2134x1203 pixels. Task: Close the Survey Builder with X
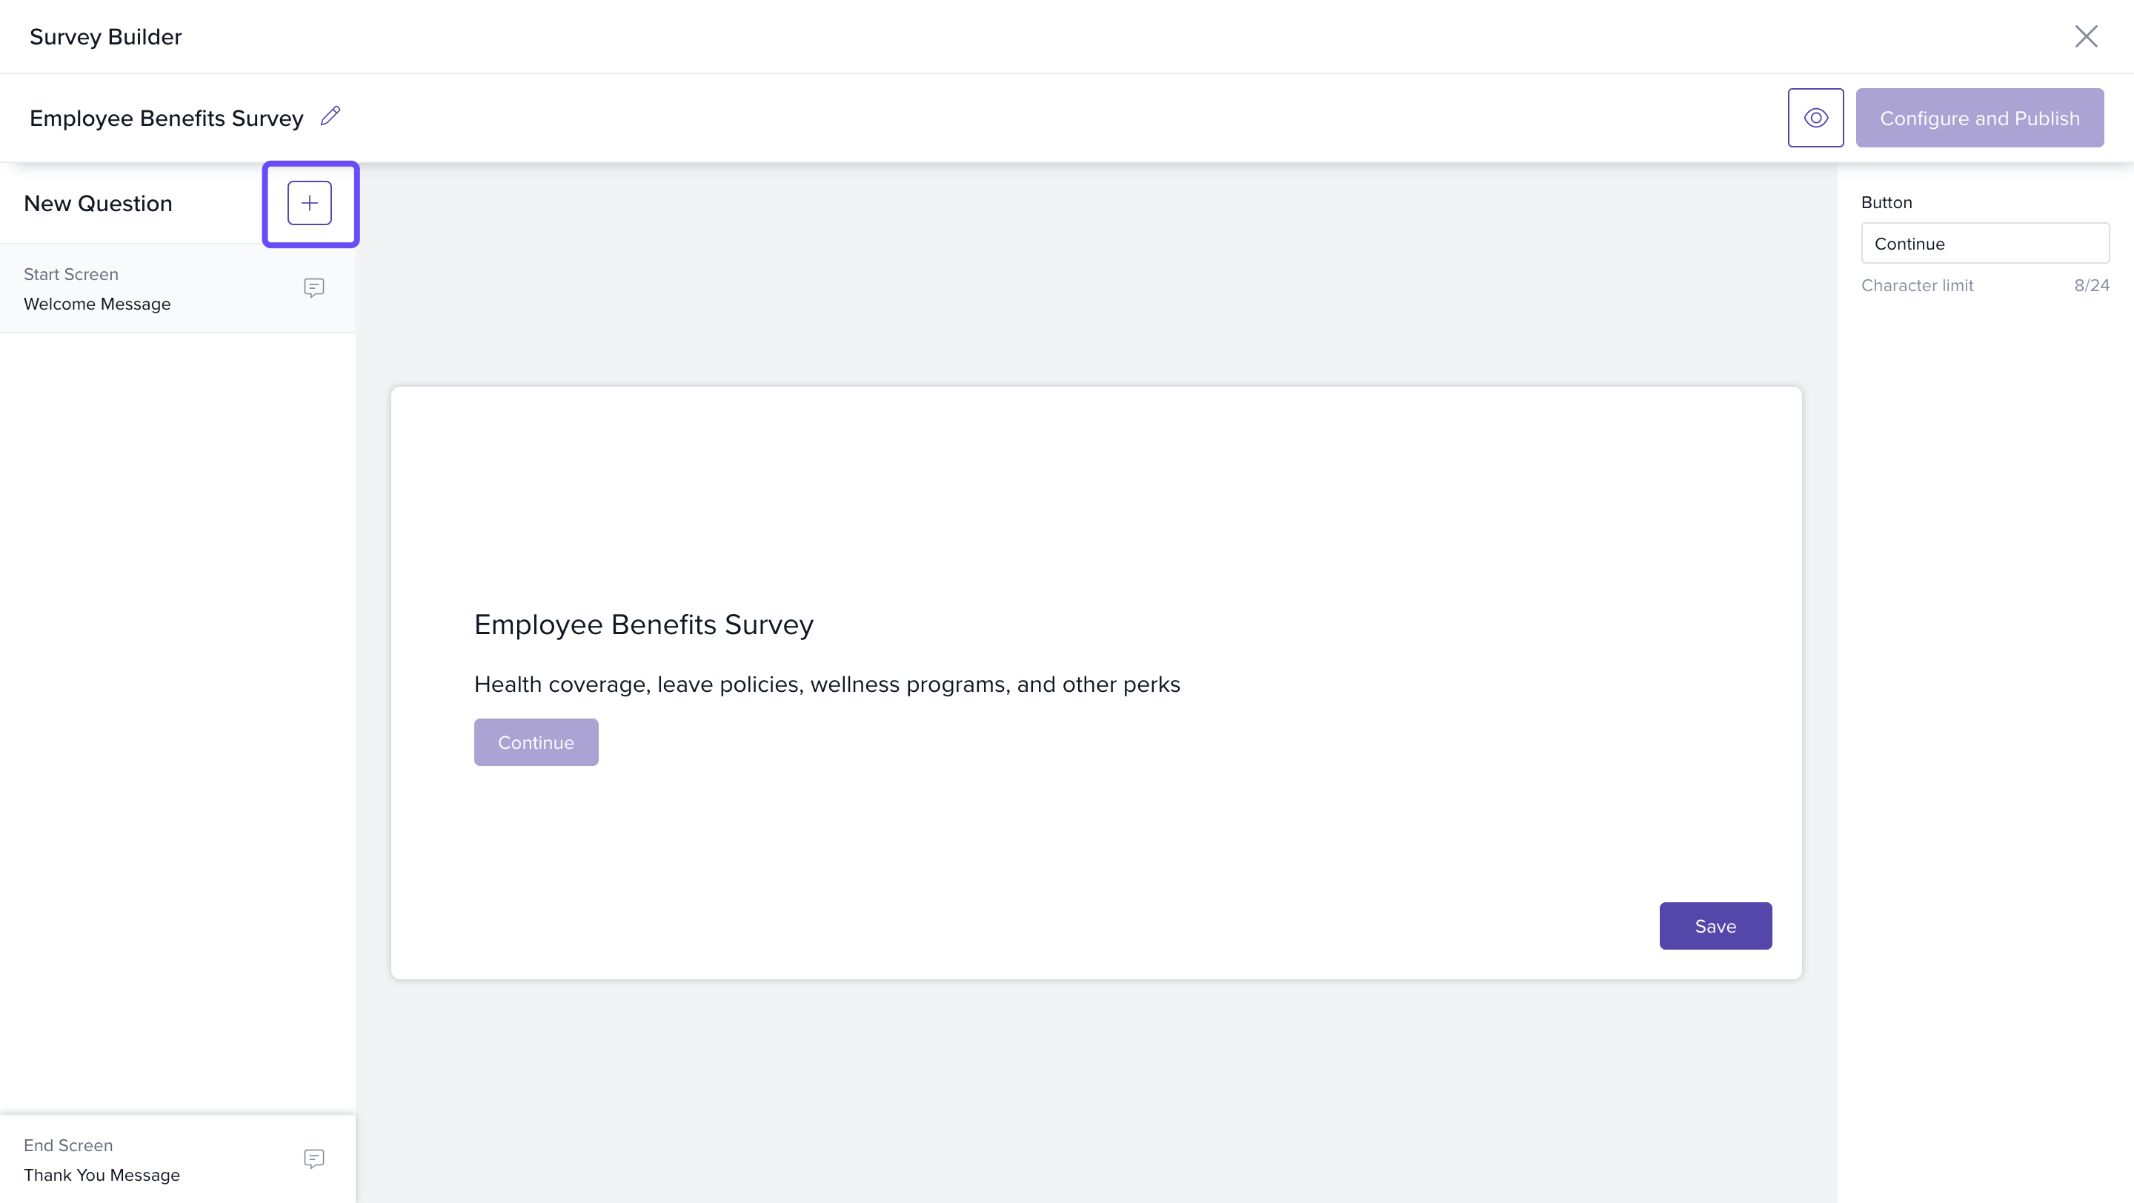[x=2085, y=36]
